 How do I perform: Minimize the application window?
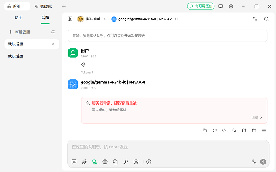pos(243,6)
